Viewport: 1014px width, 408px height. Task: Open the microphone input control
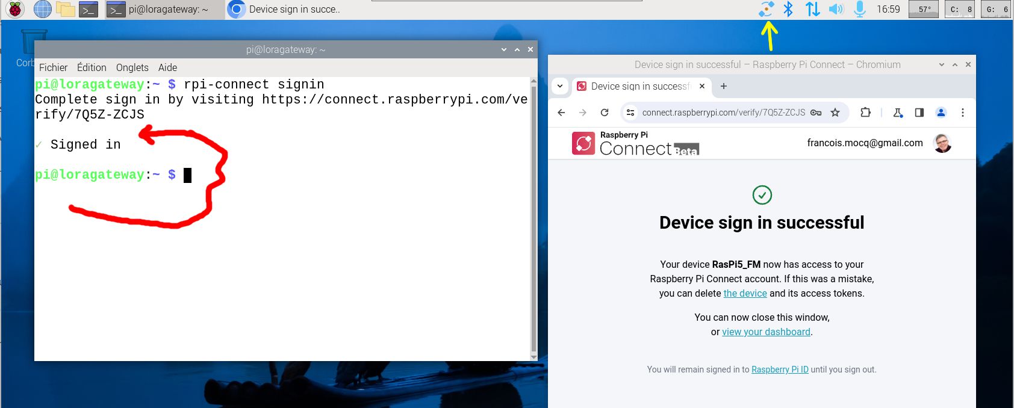click(x=860, y=9)
